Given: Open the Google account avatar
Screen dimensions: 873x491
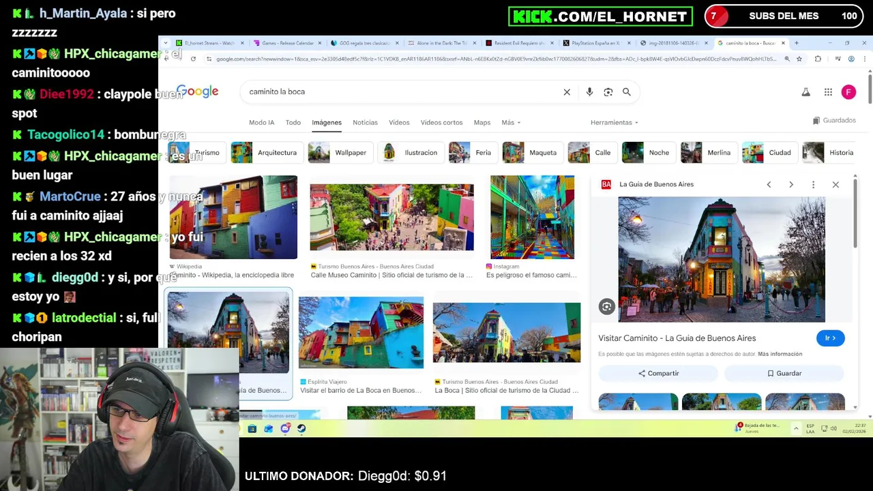Looking at the screenshot, I should click(x=848, y=92).
